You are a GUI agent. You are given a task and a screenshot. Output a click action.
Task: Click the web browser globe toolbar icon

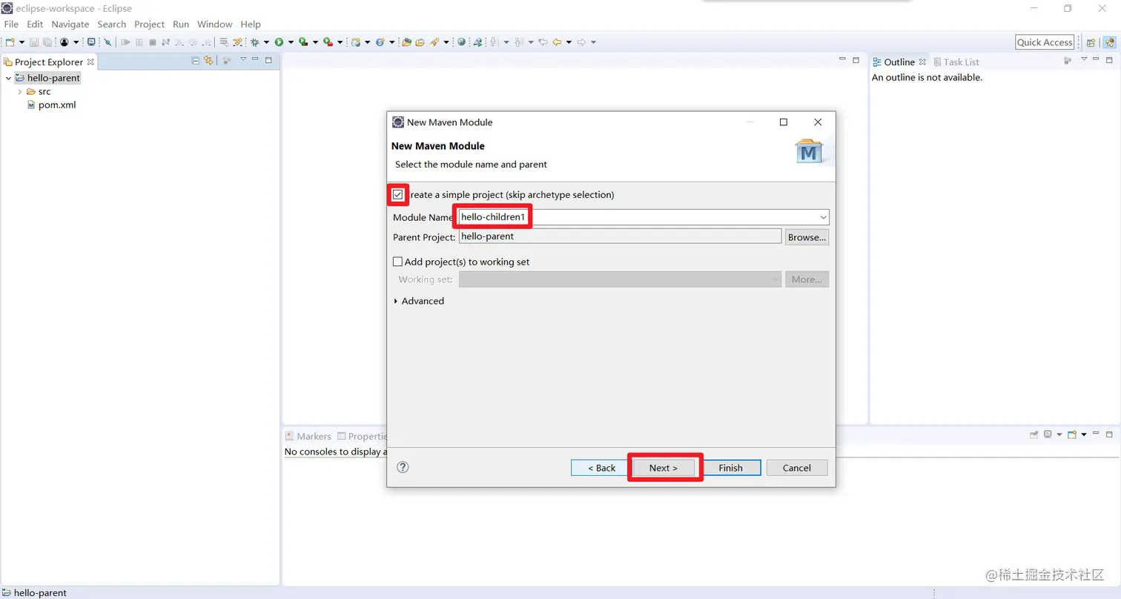(x=461, y=42)
